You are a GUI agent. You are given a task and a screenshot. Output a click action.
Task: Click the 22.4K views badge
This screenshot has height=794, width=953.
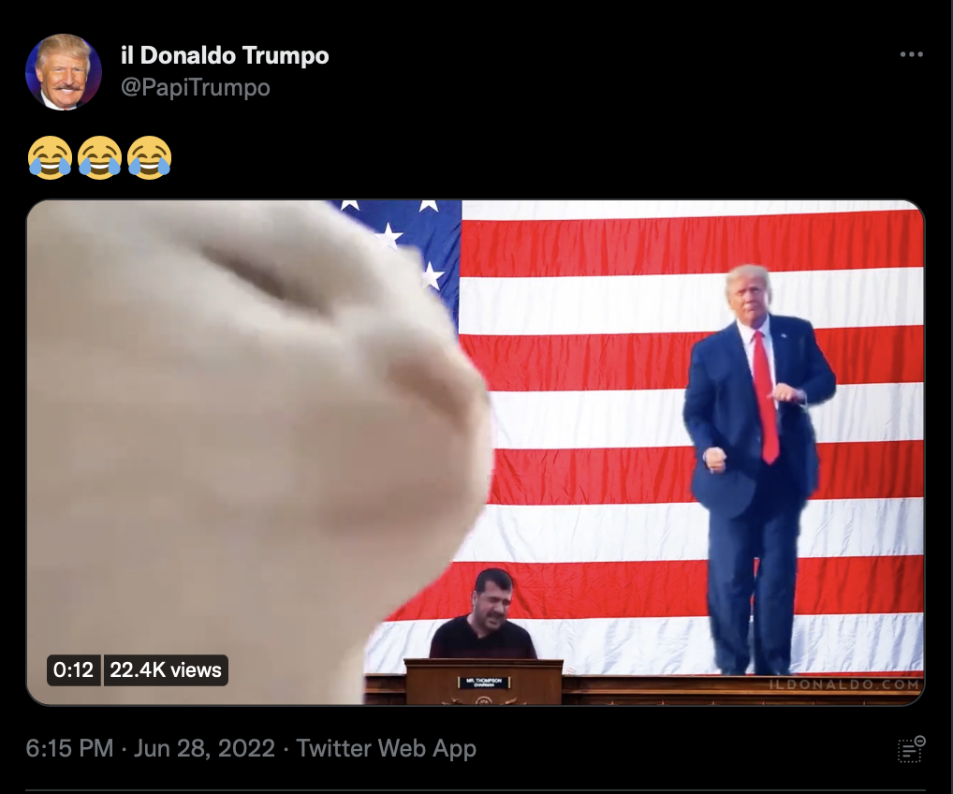click(x=166, y=670)
